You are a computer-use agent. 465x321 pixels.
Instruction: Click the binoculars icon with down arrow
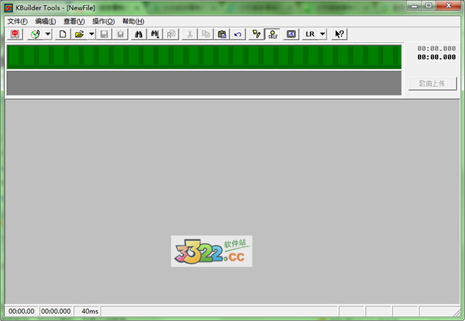[155, 34]
